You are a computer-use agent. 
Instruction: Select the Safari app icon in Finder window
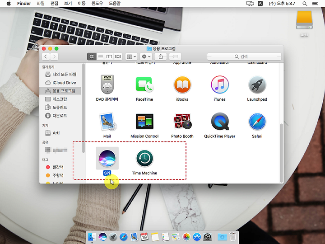tap(257, 122)
